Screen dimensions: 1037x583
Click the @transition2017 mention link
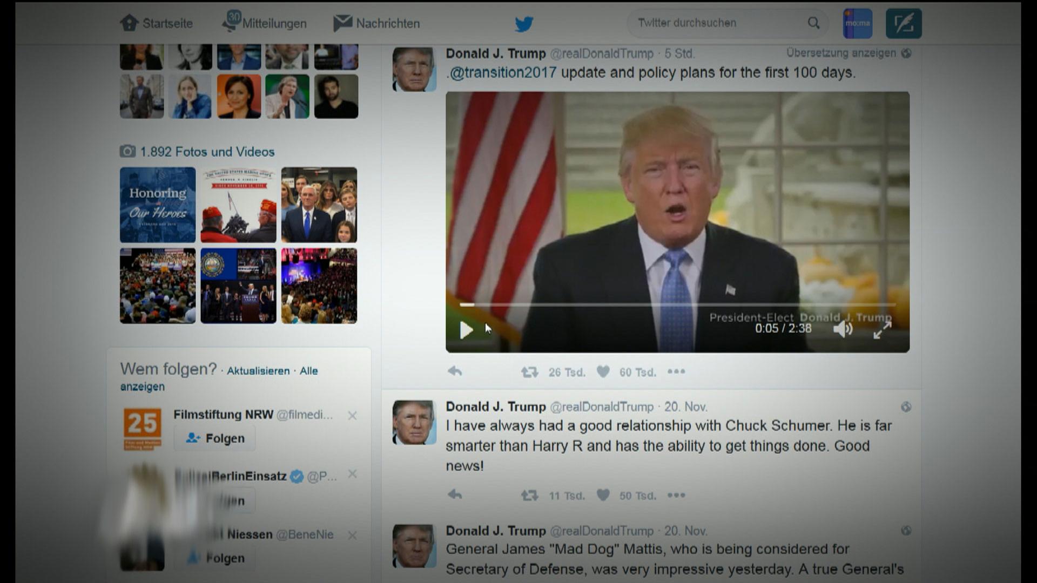(x=503, y=72)
